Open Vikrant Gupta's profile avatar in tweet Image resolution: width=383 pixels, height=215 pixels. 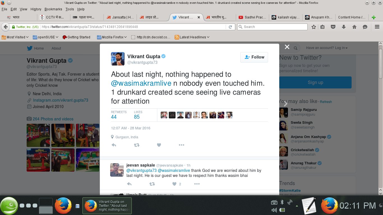click(118, 59)
